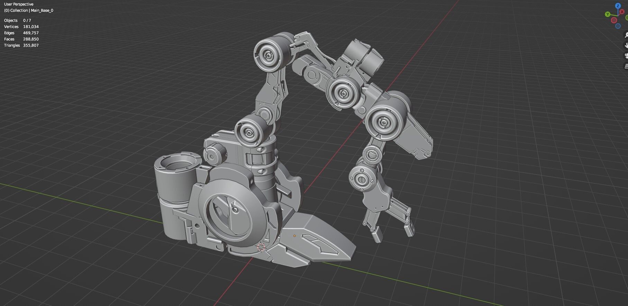Click the "User Perspective" view label
This screenshot has height=306, width=628.
(x=19, y=4)
